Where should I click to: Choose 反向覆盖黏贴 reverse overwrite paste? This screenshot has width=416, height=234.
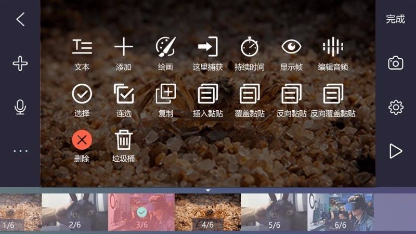click(333, 94)
